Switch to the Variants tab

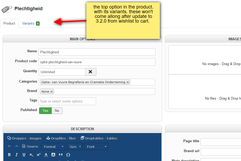click(x=28, y=24)
